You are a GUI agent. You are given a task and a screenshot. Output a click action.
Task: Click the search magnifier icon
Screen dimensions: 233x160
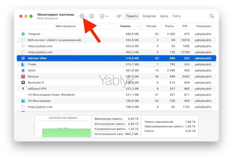tap(212, 16)
